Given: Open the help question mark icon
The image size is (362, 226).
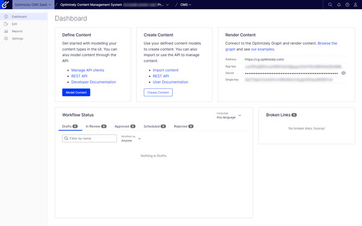Looking at the screenshot, I should point(348,5).
